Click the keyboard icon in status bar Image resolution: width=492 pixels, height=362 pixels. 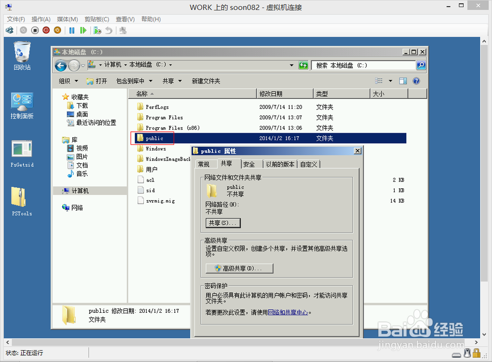point(457,355)
